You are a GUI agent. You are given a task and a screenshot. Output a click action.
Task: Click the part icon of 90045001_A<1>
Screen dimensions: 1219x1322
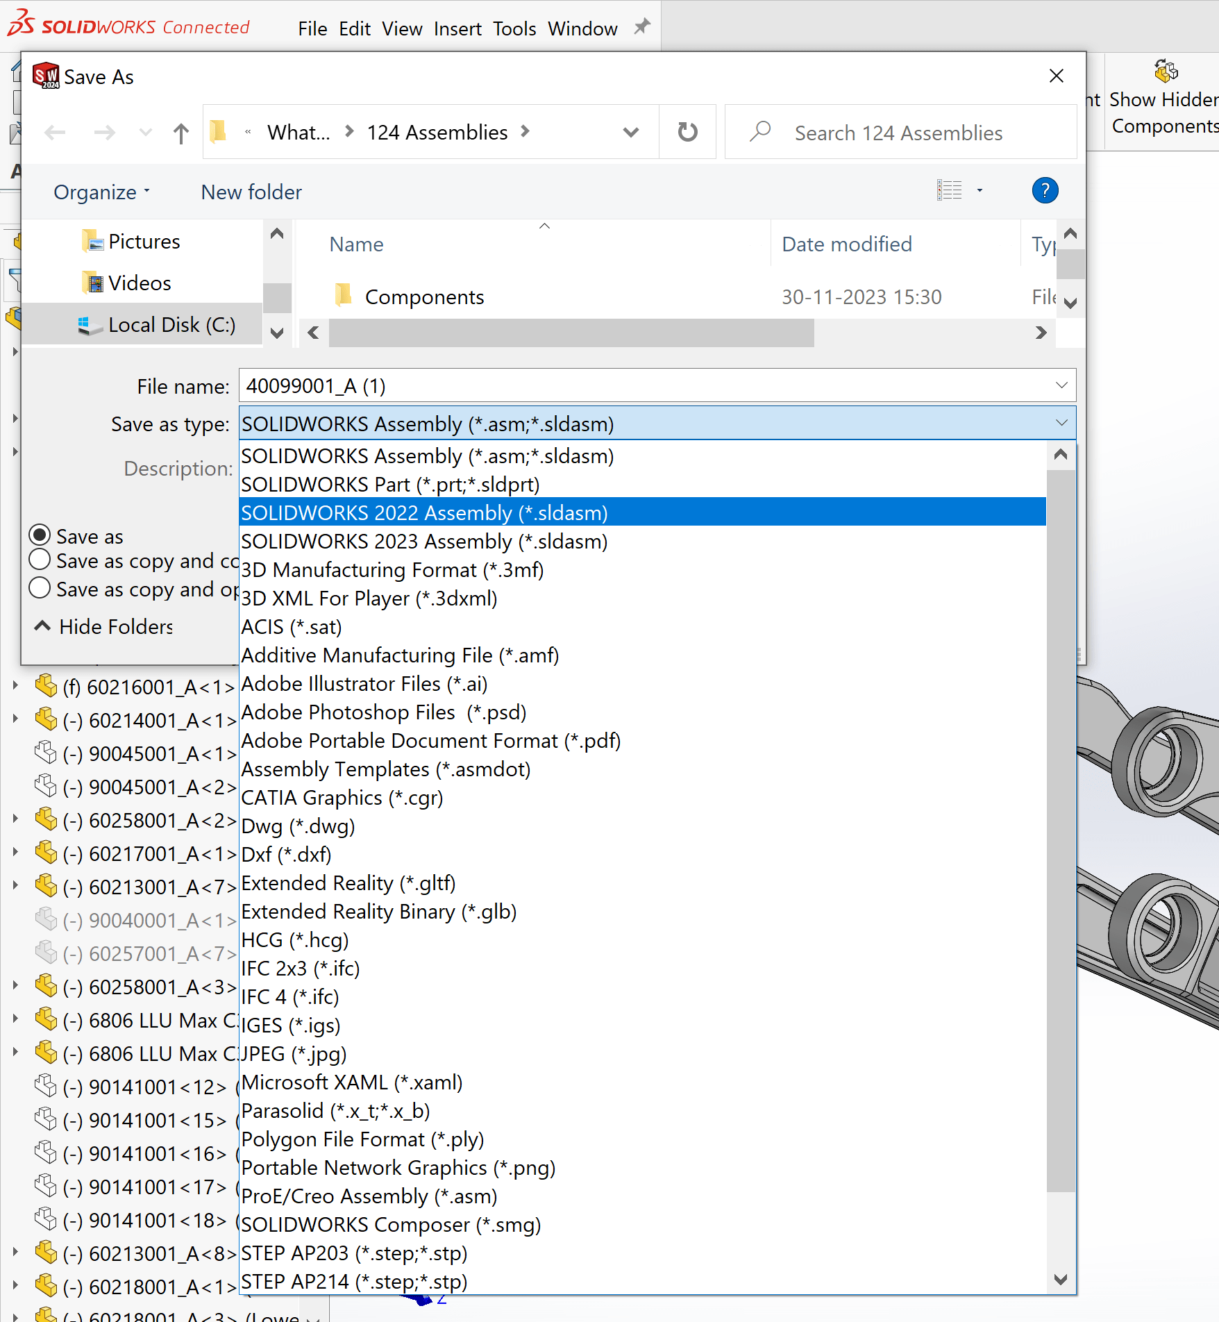[47, 752]
